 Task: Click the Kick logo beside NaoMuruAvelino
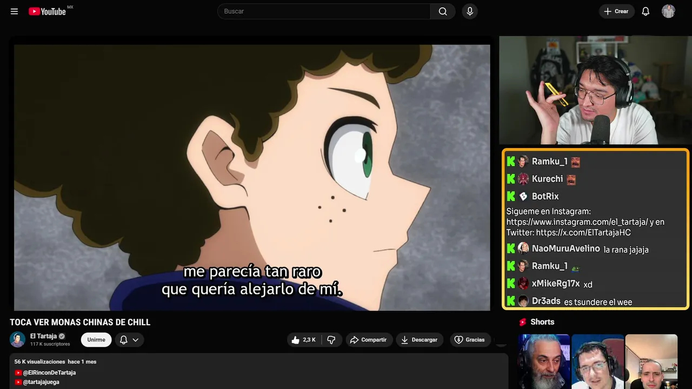click(x=511, y=249)
